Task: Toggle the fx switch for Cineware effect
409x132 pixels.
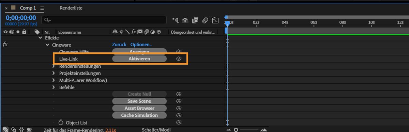Action: click(x=5, y=44)
